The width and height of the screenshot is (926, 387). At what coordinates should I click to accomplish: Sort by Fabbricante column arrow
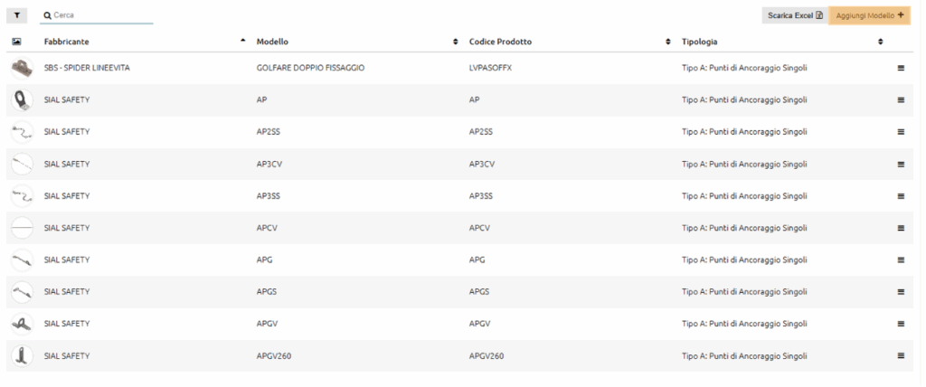click(242, 41)
